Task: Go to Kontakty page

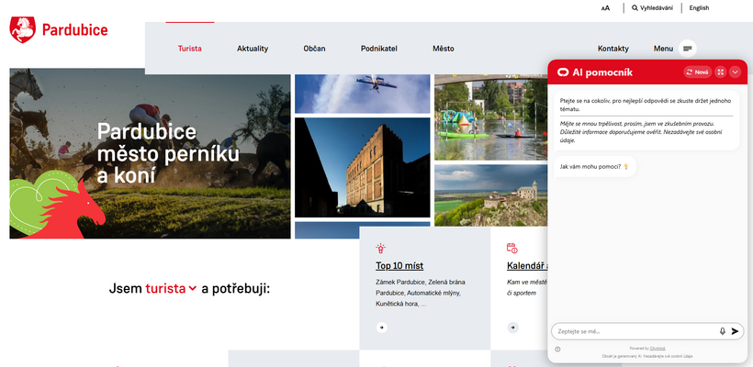Action: tap(613, 49)
